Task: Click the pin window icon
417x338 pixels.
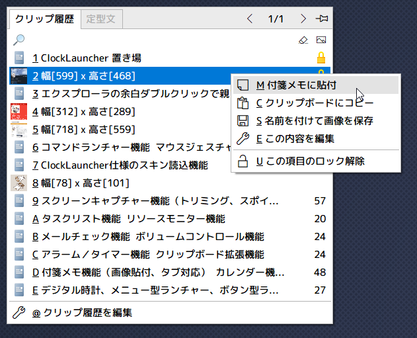Action: point(322,19)
